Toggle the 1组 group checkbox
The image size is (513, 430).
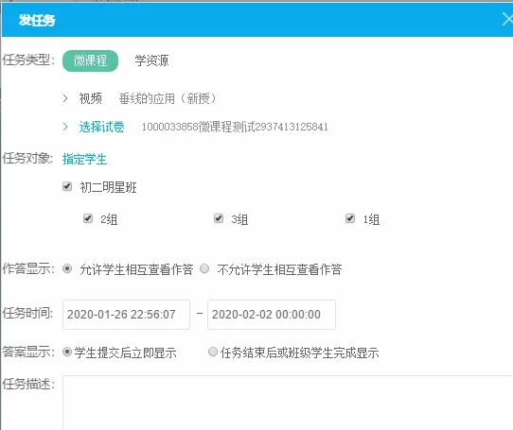pos(350,218)
